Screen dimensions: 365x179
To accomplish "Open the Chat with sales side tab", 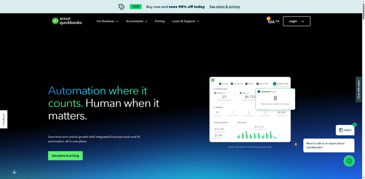I will tap(359, 89).
